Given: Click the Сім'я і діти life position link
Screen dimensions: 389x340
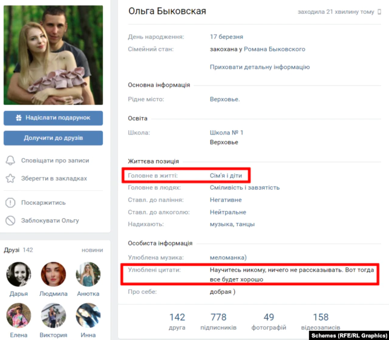Looking at the screenshot, I should (x=226, y=176).
